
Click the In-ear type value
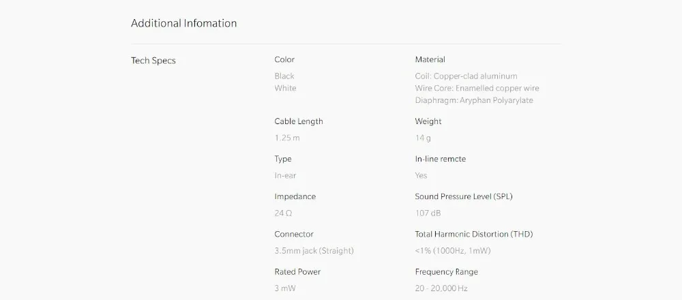tap(285, 175)
